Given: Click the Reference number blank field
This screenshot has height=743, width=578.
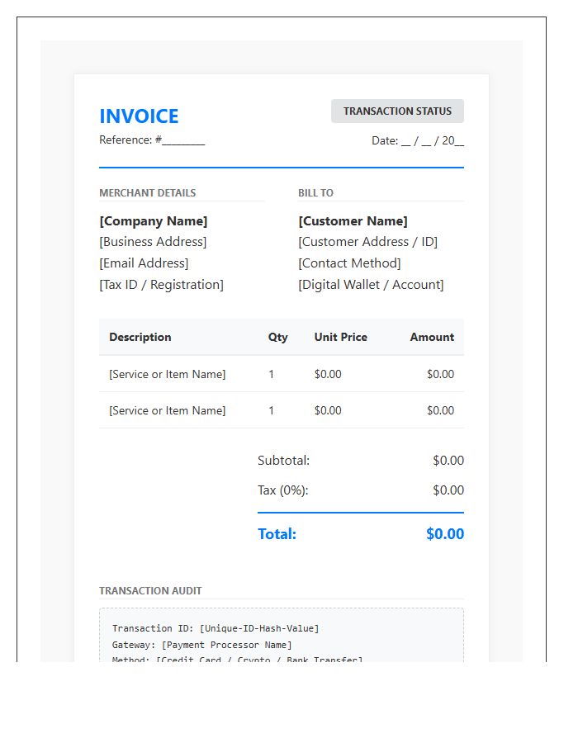Looking at the screenshot, I should (183, 140).
